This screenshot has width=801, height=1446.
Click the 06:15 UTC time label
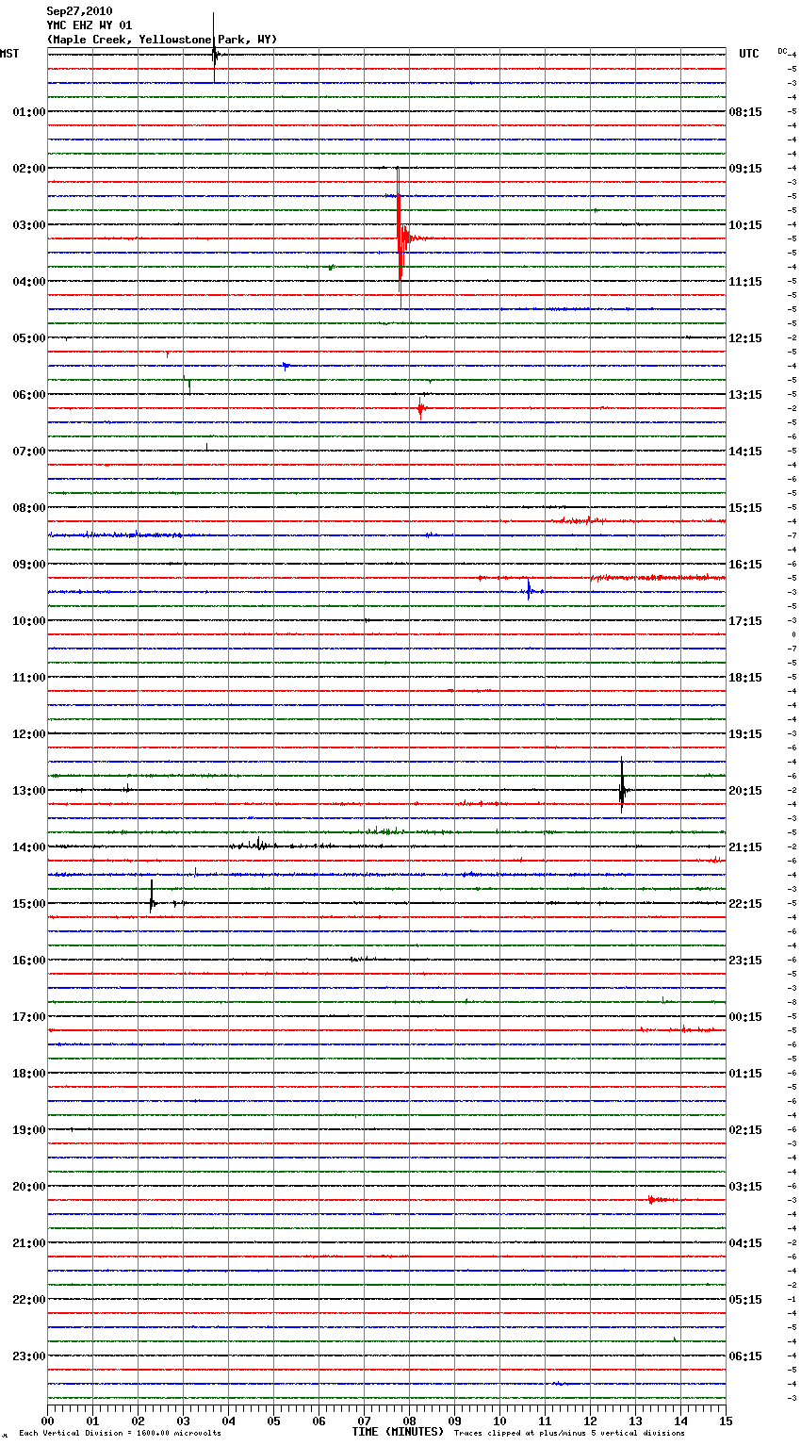click(x=745, y=1356)
